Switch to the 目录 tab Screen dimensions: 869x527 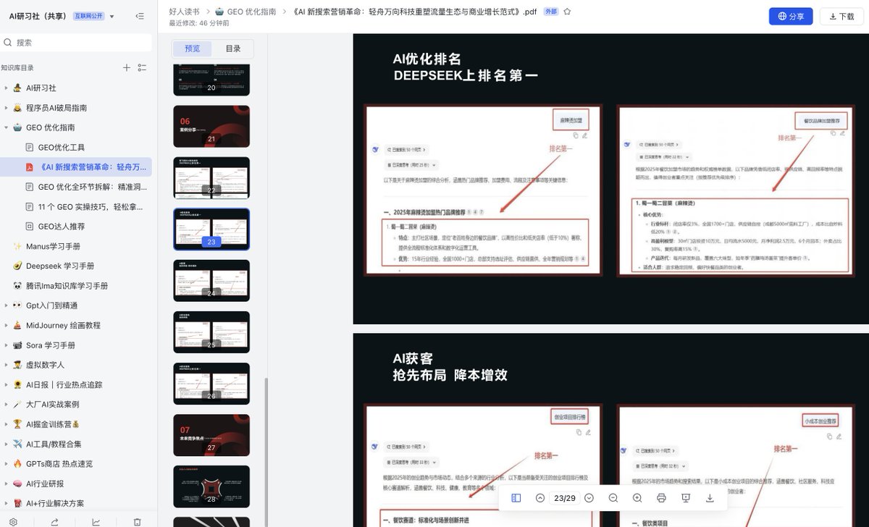pyautogui.click(x=233, y=49)
